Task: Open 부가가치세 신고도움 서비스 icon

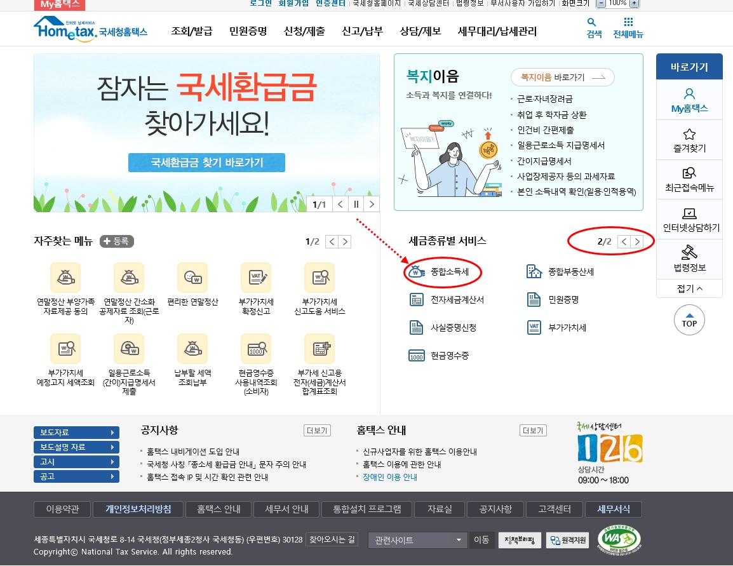Action: tap(319, 278)
